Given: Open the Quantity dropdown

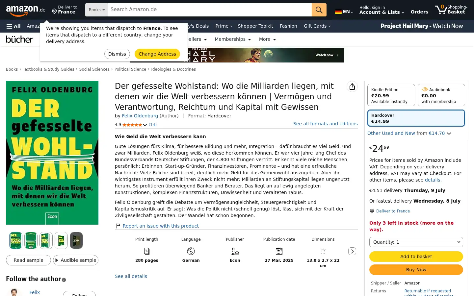Looking at the screenshot, I should click(x=416, y=242).
